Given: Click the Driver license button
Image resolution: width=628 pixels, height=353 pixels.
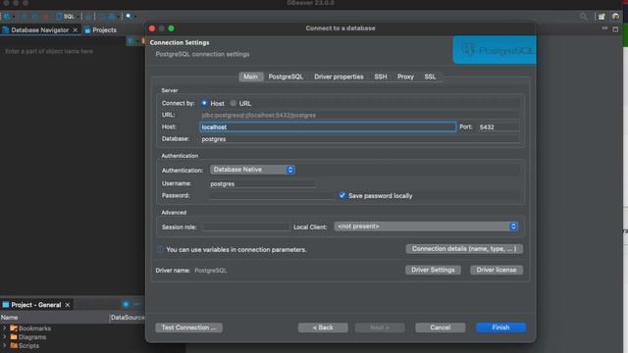Looking at the screenshot, I should click(x=497, y=270).
